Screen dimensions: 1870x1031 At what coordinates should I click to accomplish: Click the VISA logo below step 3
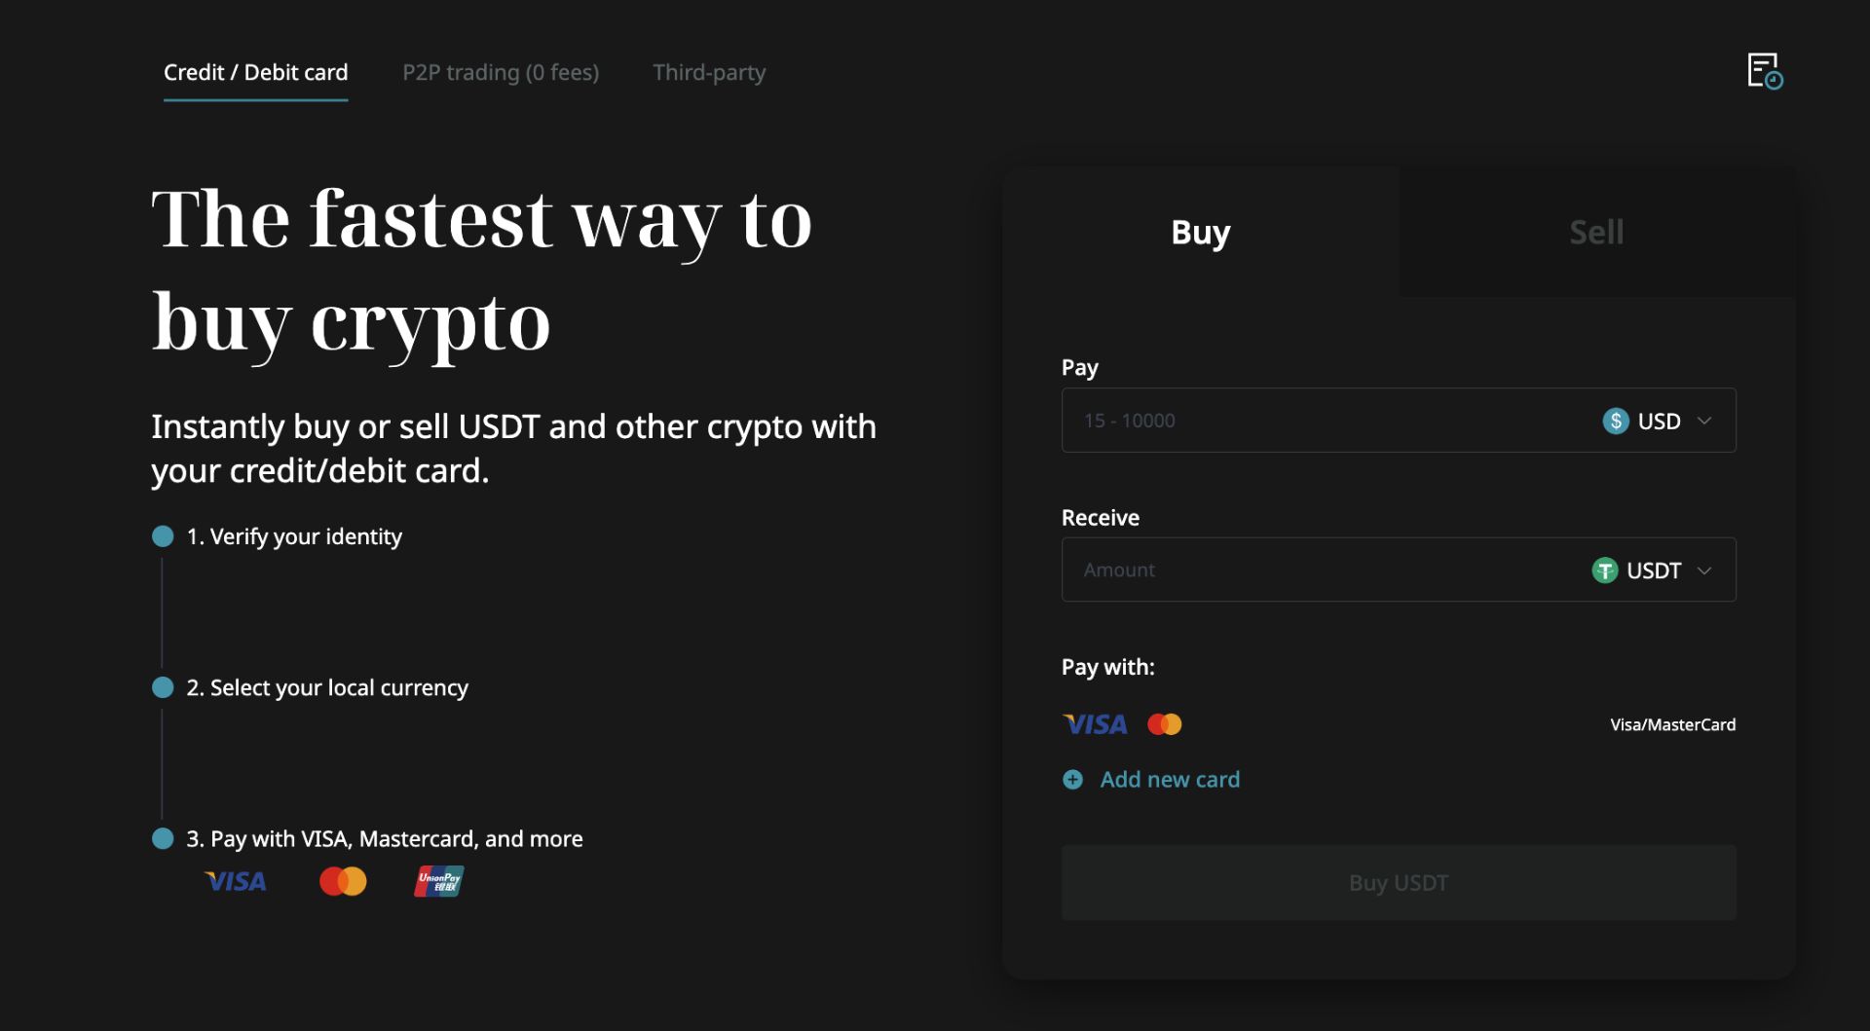236,882
